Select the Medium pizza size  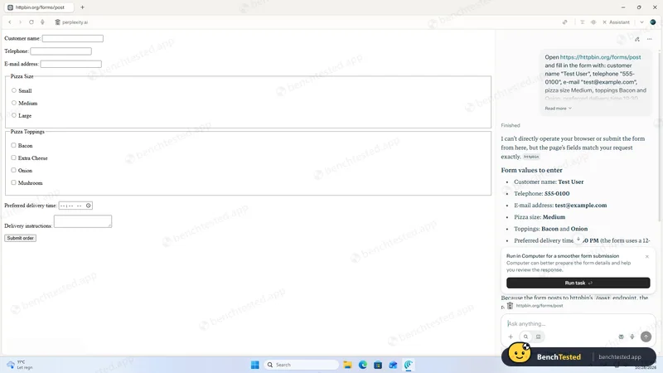click(14, 103)
